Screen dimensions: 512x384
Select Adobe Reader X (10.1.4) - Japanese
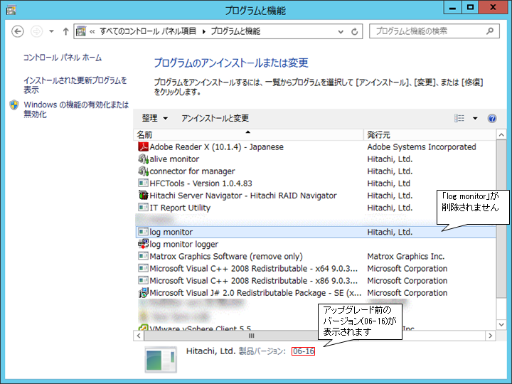[216, 147]
